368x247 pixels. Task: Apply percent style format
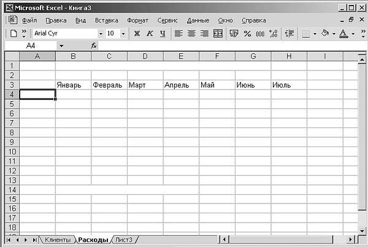pos(247,33)
